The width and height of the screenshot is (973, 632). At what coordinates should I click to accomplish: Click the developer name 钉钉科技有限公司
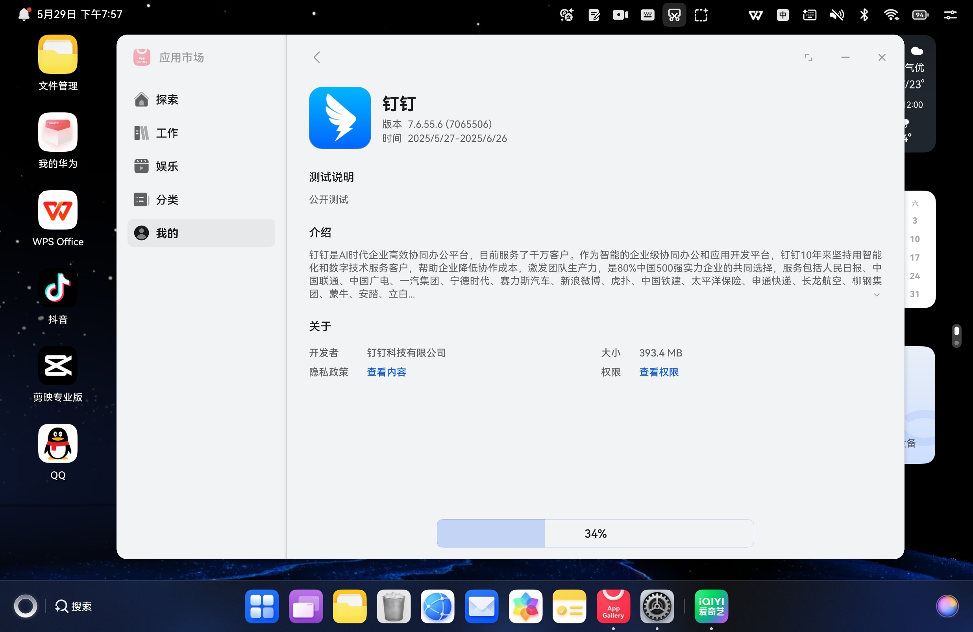click(x=406, y=353)
